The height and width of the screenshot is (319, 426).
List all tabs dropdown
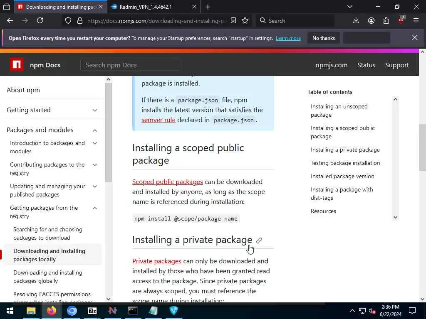click(x=349, y=7)
